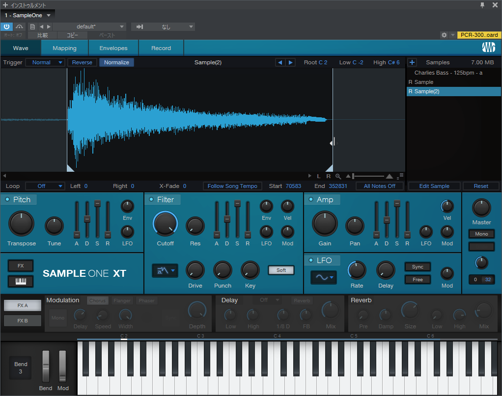This screenshot has width=502, height=396.
Task: Open the settings gear icon
Action: (x=444, y=35)
